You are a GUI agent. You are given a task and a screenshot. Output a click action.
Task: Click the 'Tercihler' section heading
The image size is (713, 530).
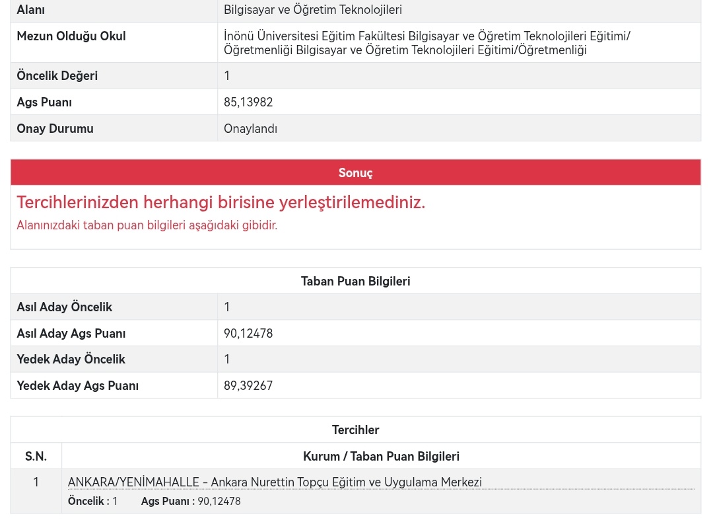[x=356, y=430]
